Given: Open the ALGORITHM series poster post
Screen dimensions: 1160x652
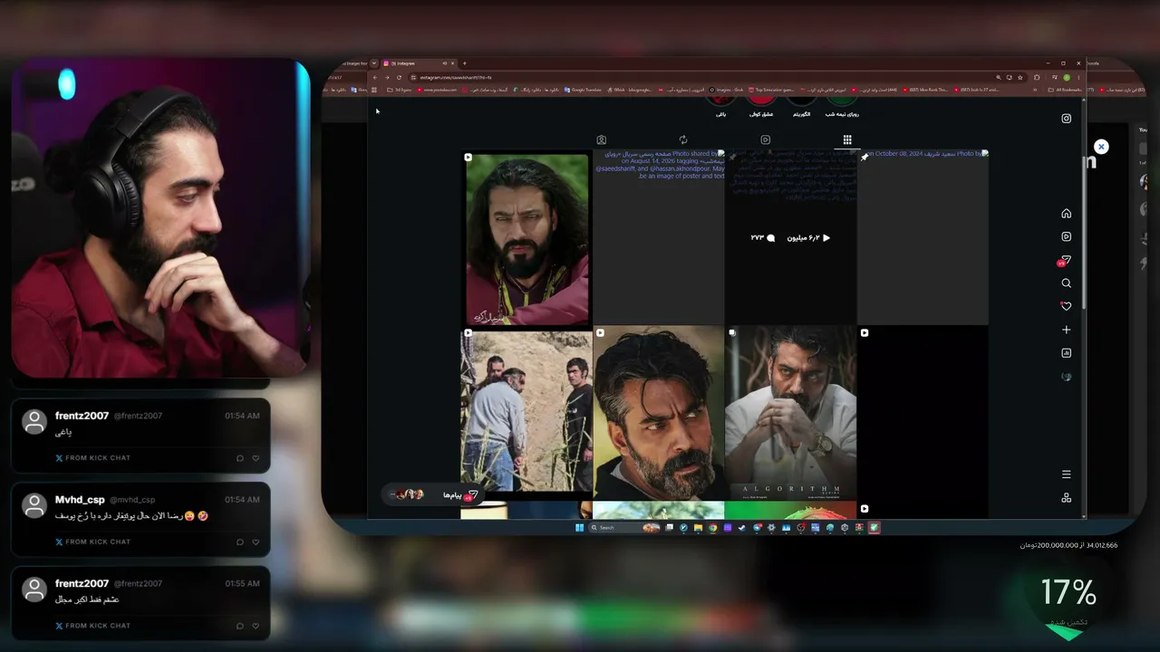Looking at the screenshot, I should (790, 413).
